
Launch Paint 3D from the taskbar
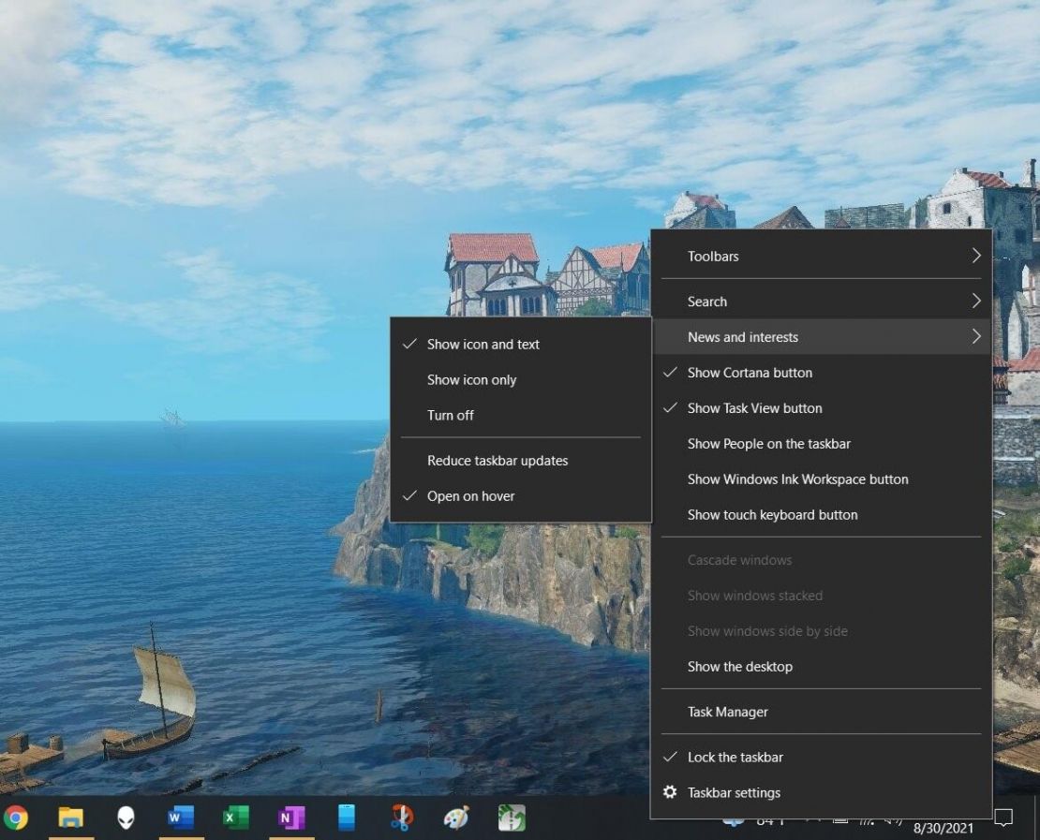(455, 817)
